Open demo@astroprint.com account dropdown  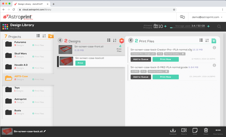coord(207,17)
